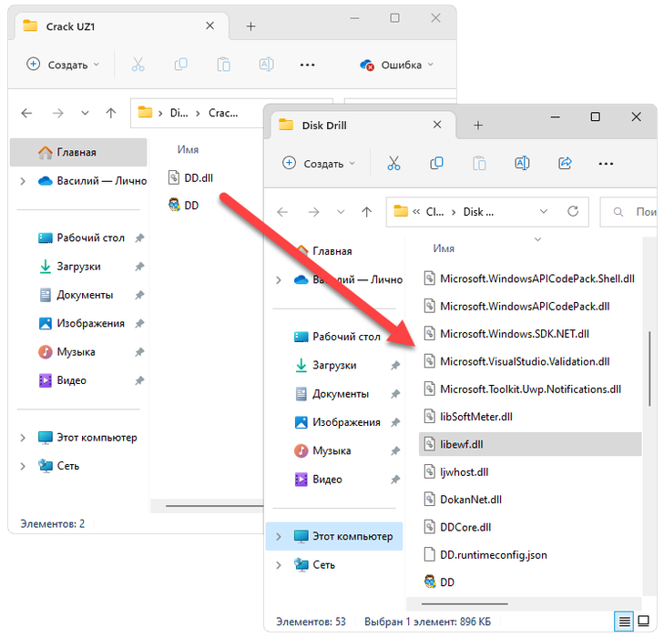Go back in Disk Drill window navigation
This screenshot has width=664, height=637.
[282, 212]
